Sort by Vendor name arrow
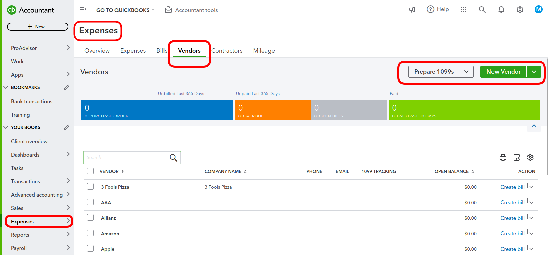The height and width of the screenshot is (255, 548). (x=123, y=172)
